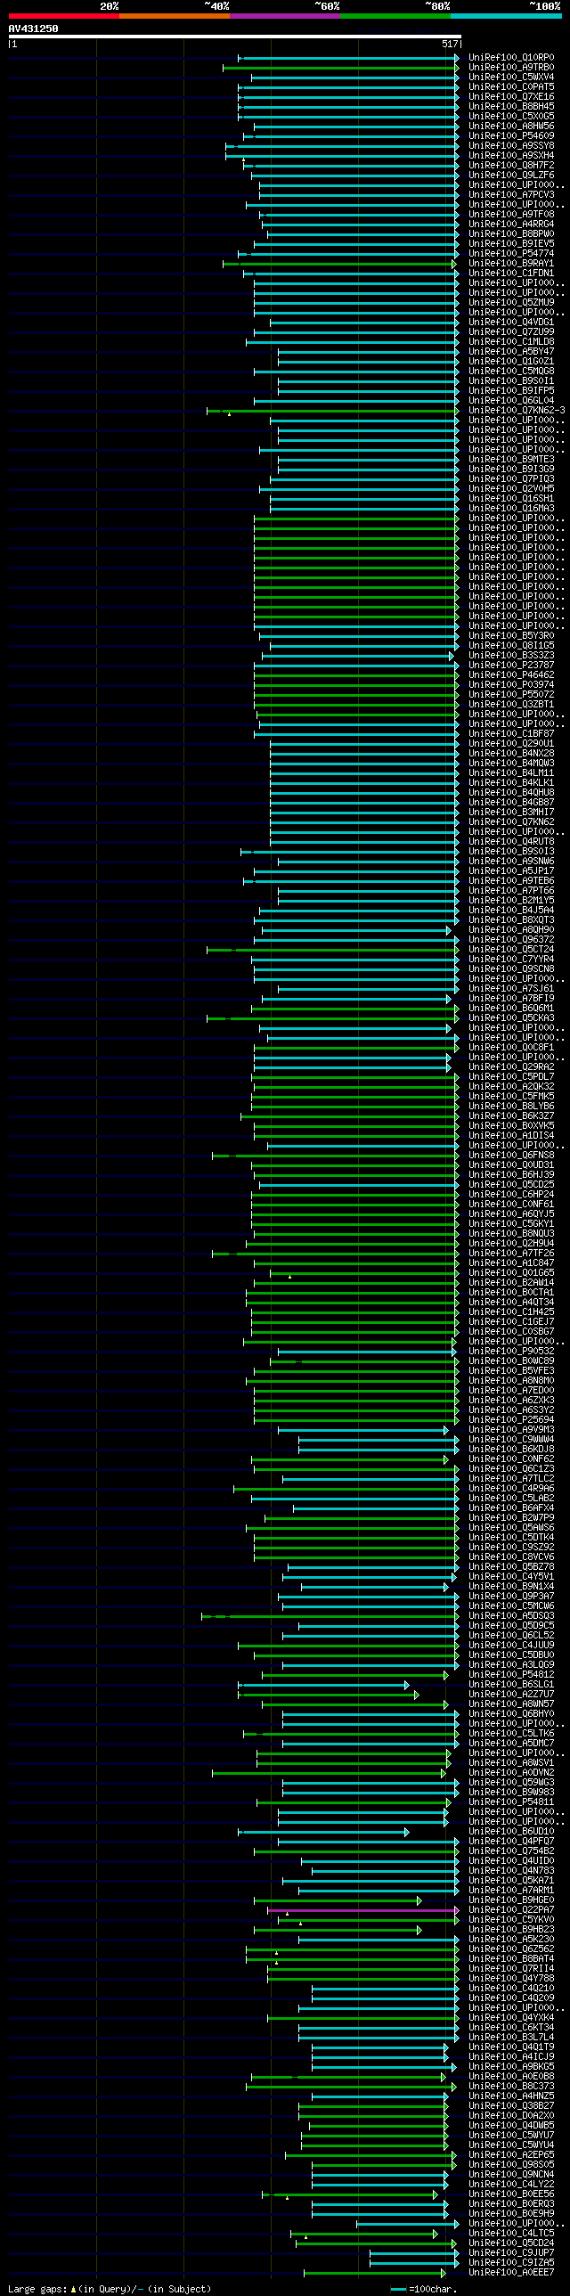
Task: Click the UniRef100_B3L7L4 label
Action: pyautogui.click(x=511, y=2039)
